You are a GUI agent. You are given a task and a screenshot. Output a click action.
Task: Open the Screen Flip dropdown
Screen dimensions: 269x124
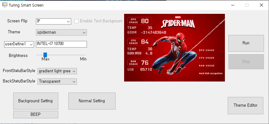(x=54, y=21)
